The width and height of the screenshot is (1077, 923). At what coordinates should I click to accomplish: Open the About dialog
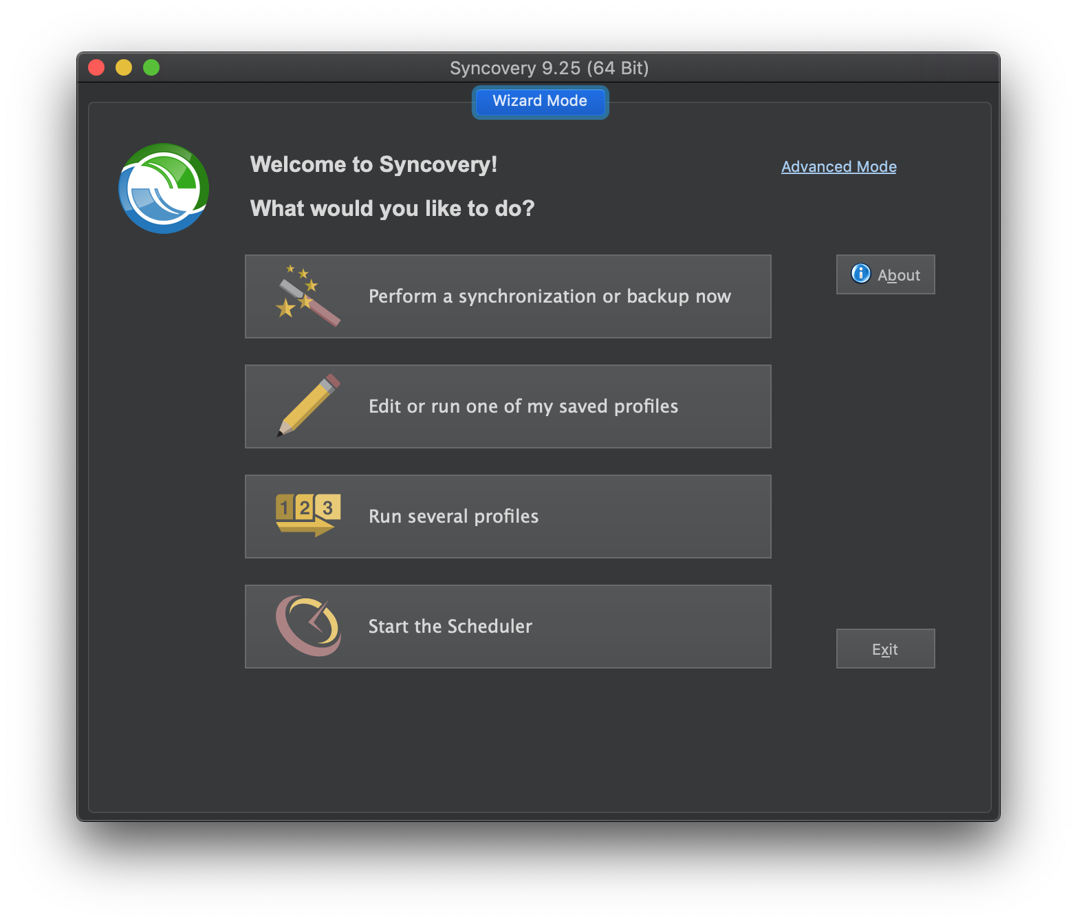(886, 274)
